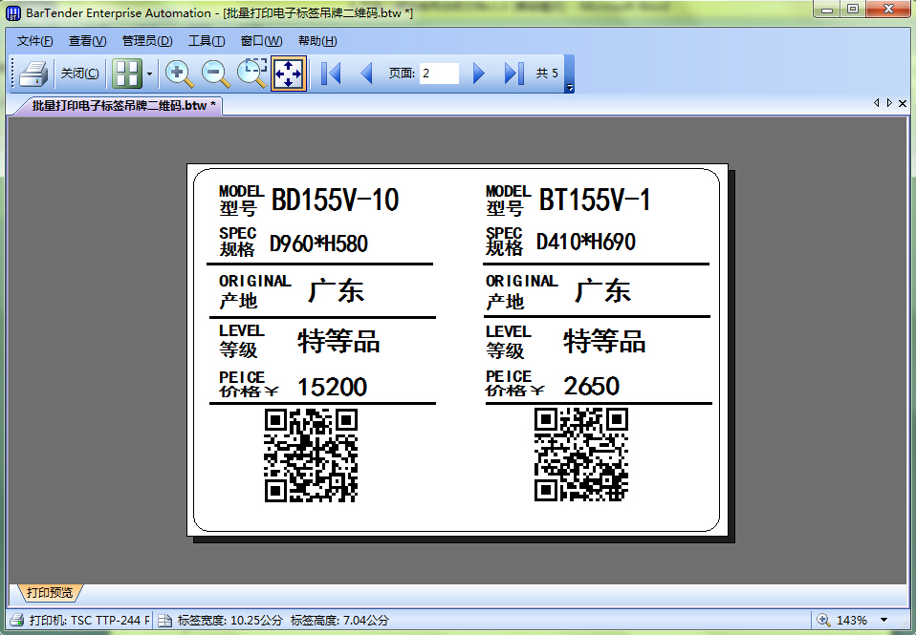The height and width of the screenshot is (635, 916).
Task: Close the BarTender window
Action: pyautogui.click(x=888, y=10)
